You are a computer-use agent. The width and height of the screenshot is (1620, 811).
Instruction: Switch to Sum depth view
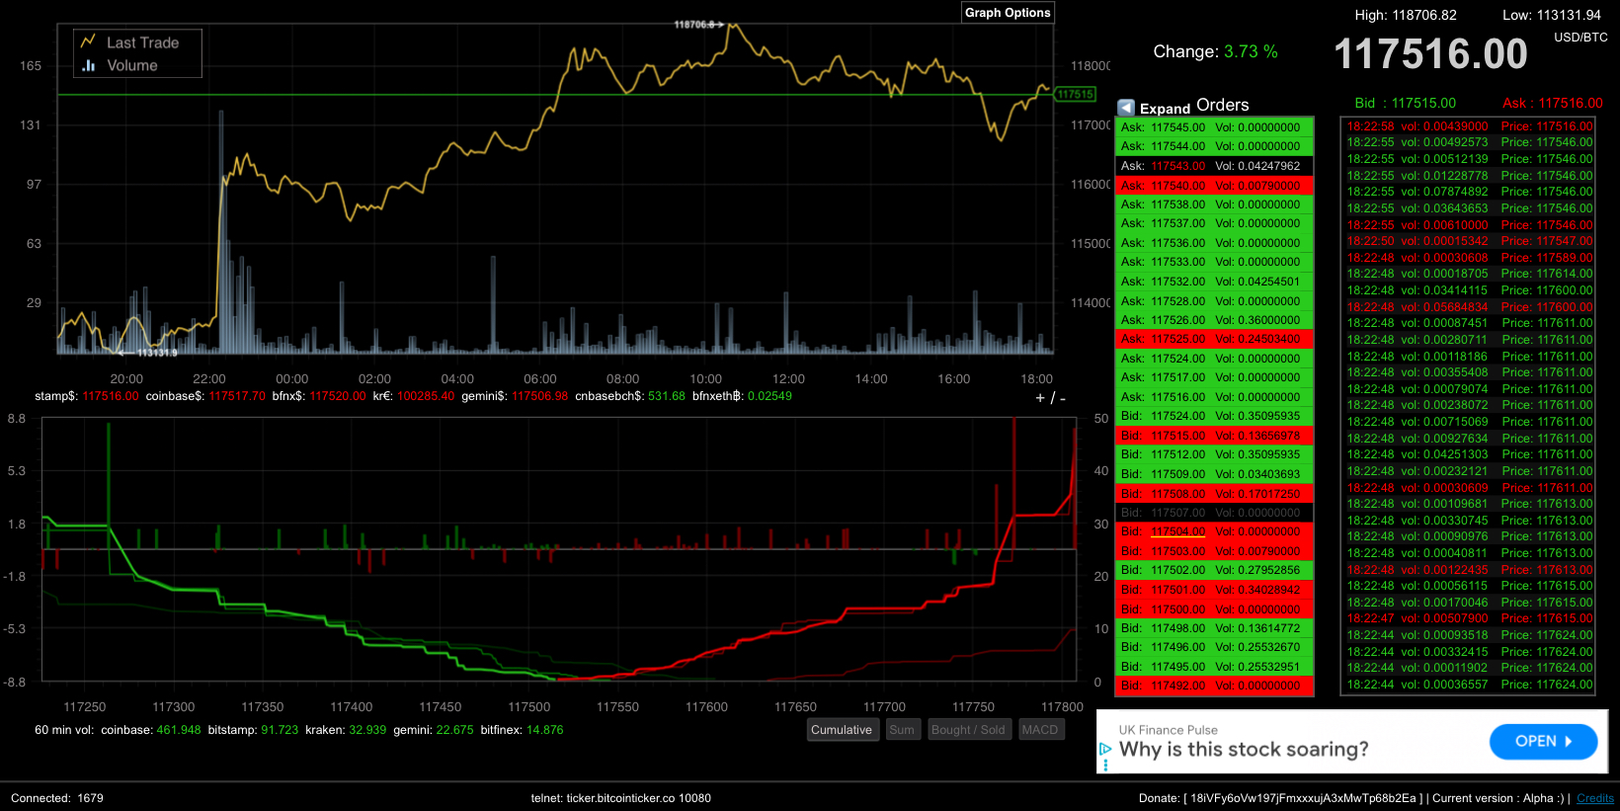[x=902, y=730]
